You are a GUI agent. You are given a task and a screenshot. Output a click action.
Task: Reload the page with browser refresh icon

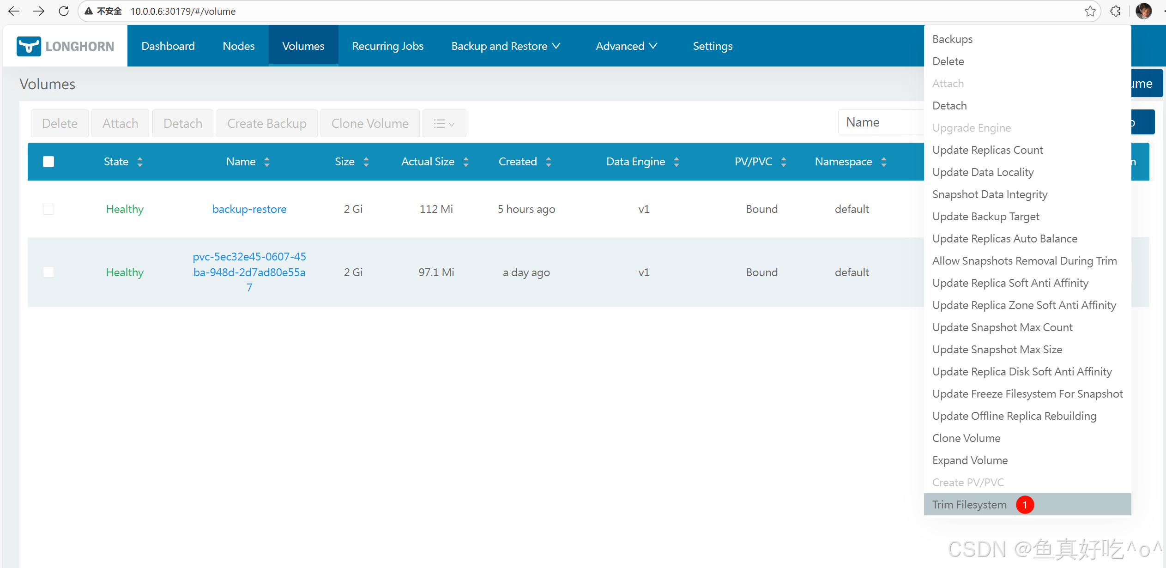(x=64, y=11)
